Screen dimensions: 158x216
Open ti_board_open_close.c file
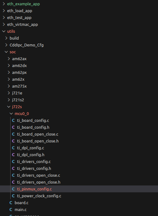tap(38, 134)
